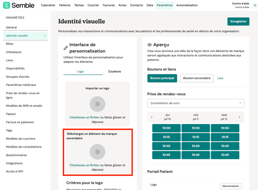Click the secondary brand element upload icon
The height and width of the screenshot is (190, 258).
coord(97,152)
